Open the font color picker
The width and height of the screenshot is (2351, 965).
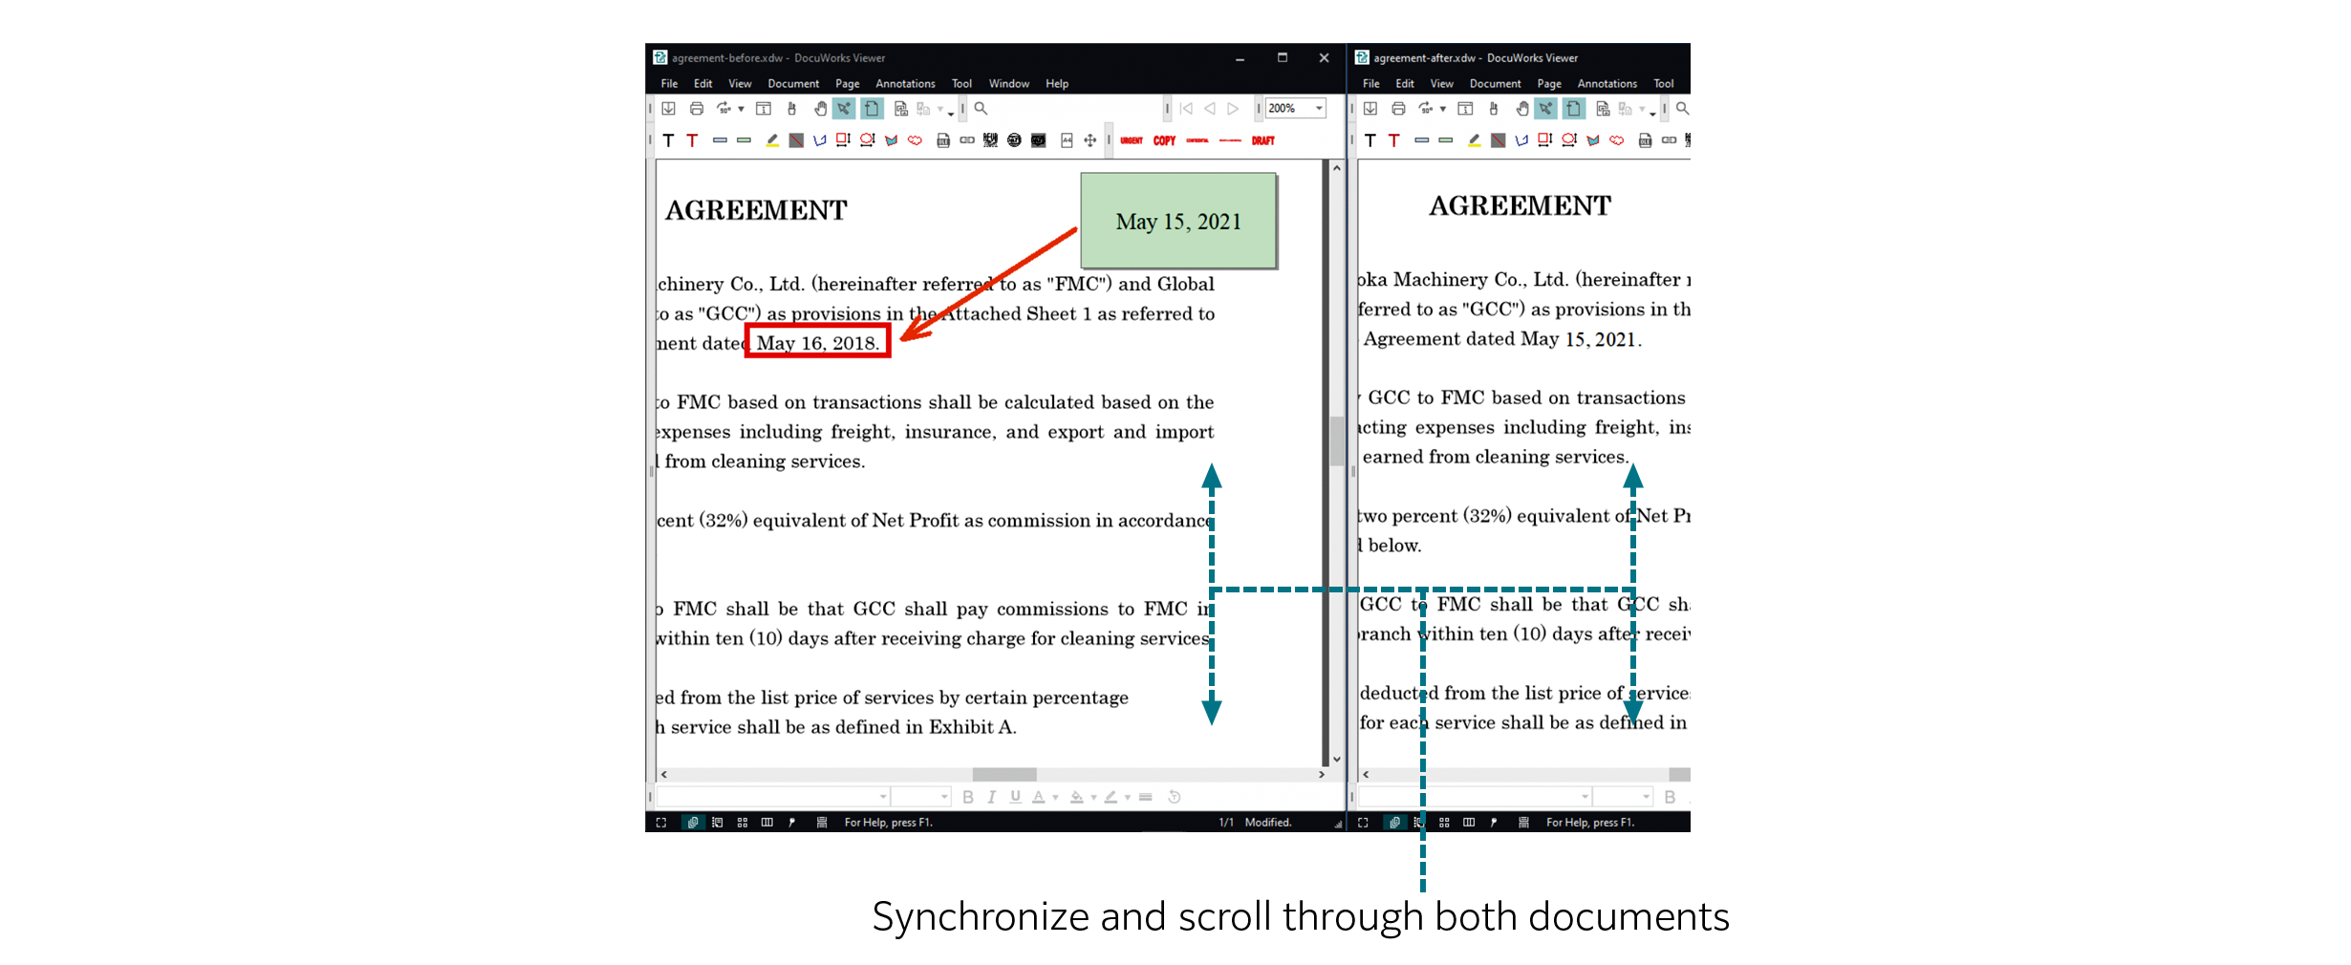coord(1039,797)
